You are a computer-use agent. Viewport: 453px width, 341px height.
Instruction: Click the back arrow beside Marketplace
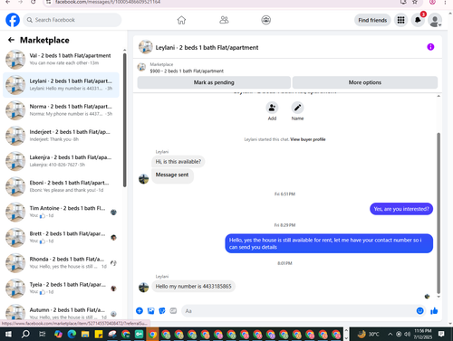(x=11, y=40)
